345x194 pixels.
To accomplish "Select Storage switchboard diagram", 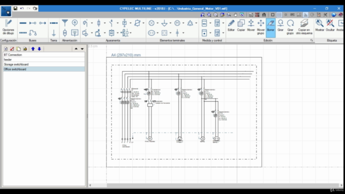I will click(44, 65).
